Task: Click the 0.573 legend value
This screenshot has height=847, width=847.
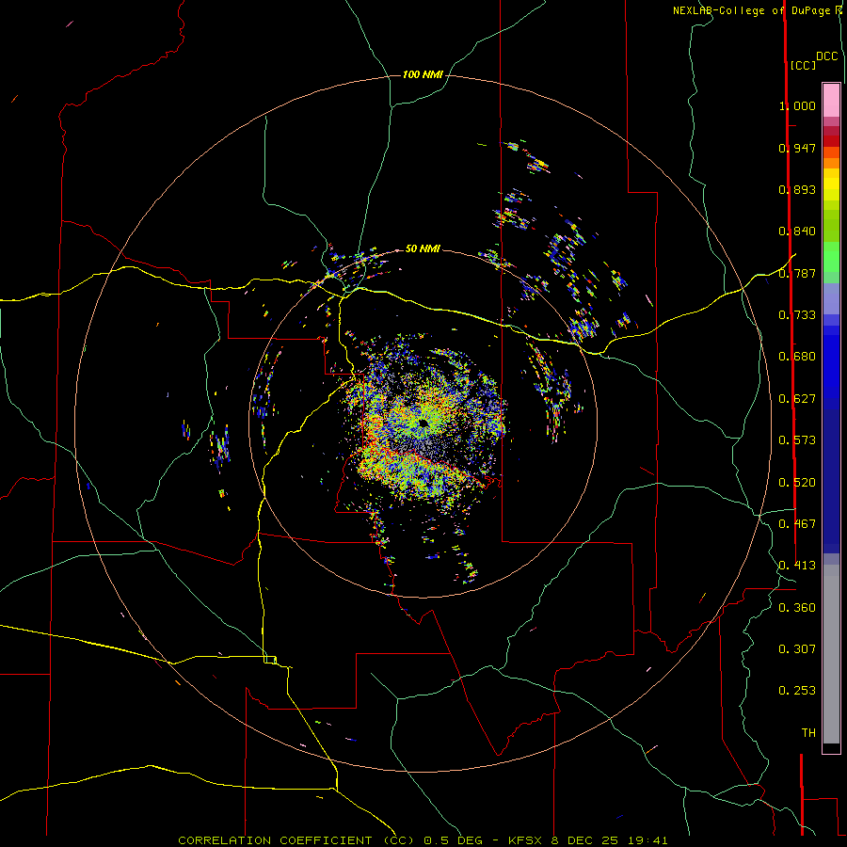Action: click(x=797, y=440)
